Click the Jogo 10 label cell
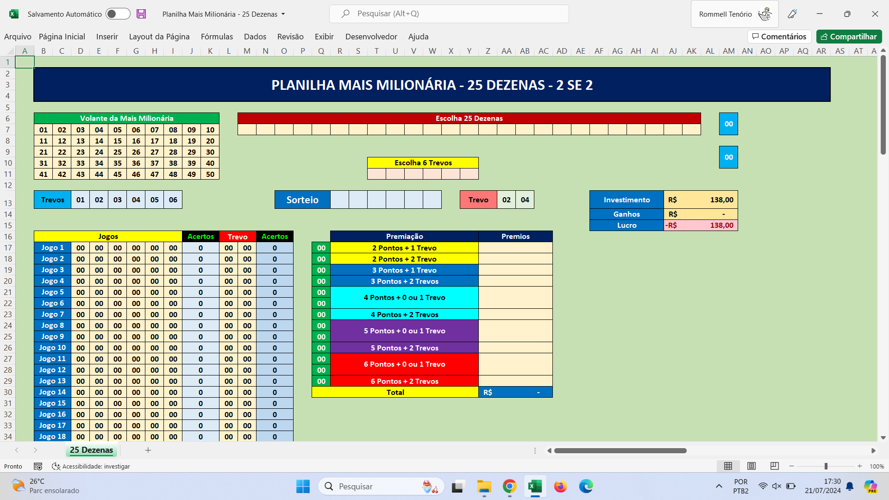 pyautogui.click(x=53, y=348)
